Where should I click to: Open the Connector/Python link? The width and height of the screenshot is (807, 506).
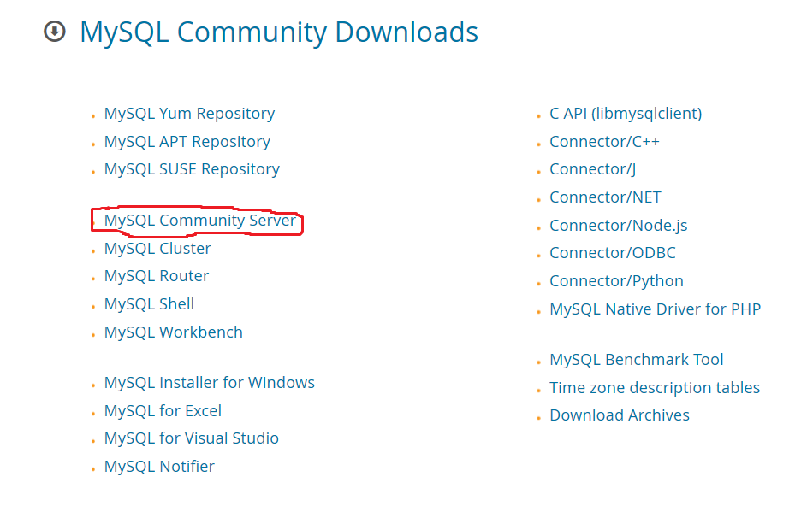pyautogui.click(x=616, y=281)
